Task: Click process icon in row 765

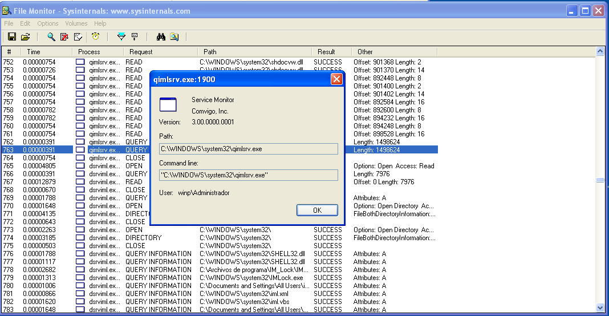Action: (x=80, y=165)
